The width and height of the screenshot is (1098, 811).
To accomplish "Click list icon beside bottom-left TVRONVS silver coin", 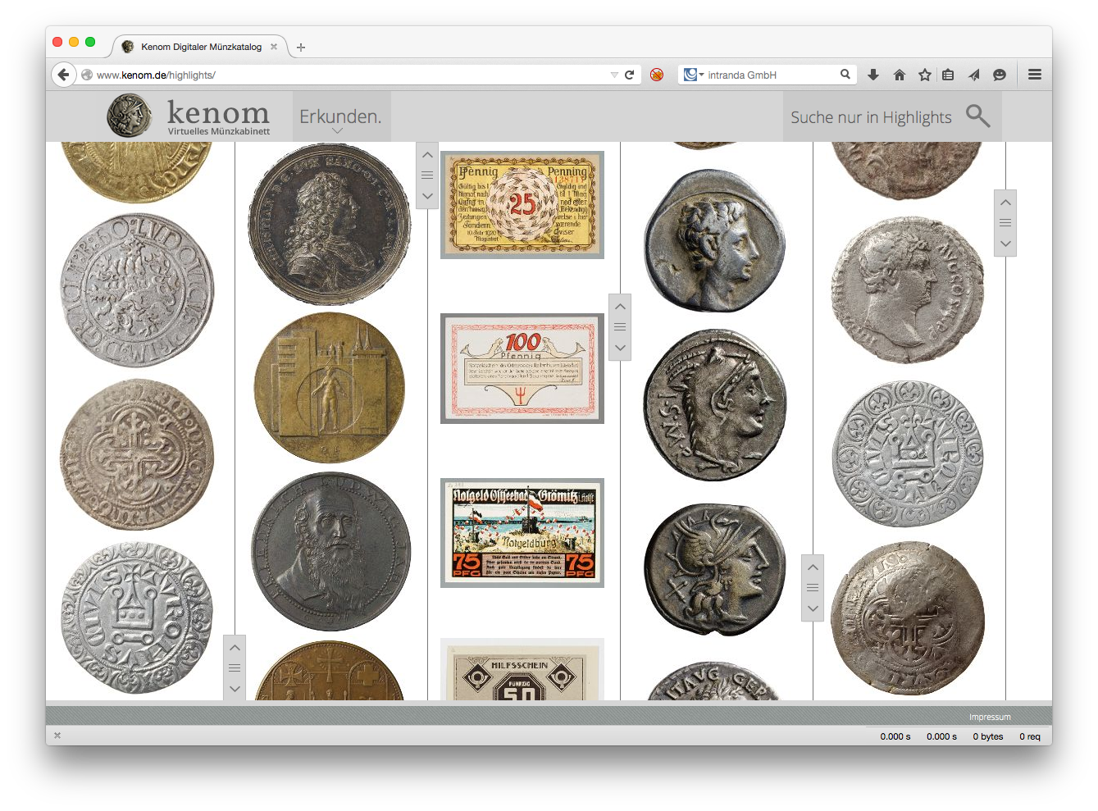I will pos(235,668).
